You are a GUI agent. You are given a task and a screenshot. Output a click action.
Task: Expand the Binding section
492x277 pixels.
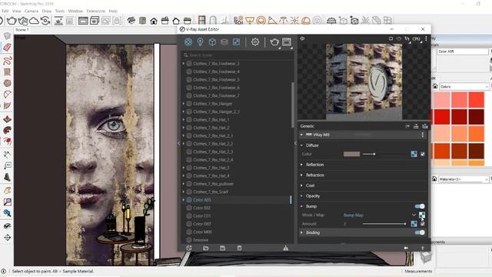(301, 232)
